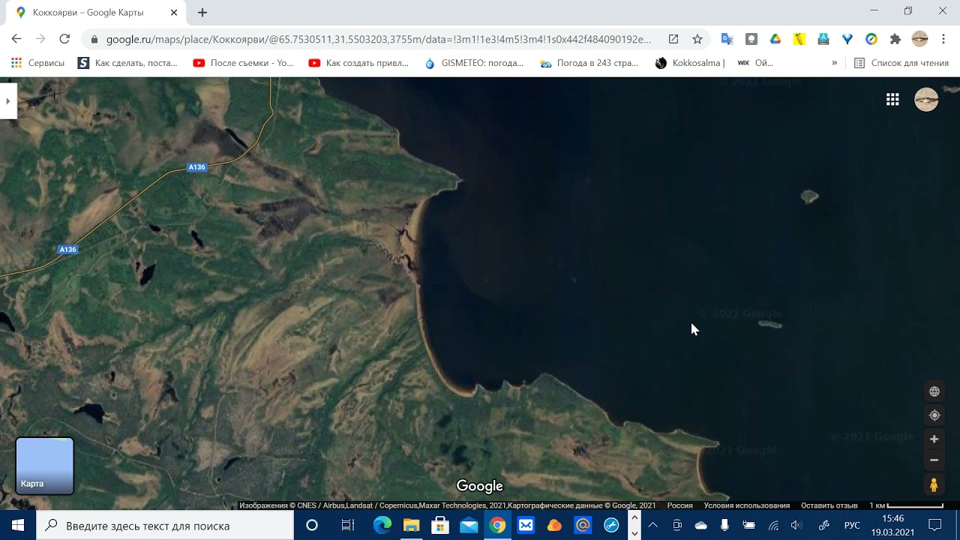Open the gray lightbulb extension
This screenshot has height=540, width=960.
click(x=751, y=39)
